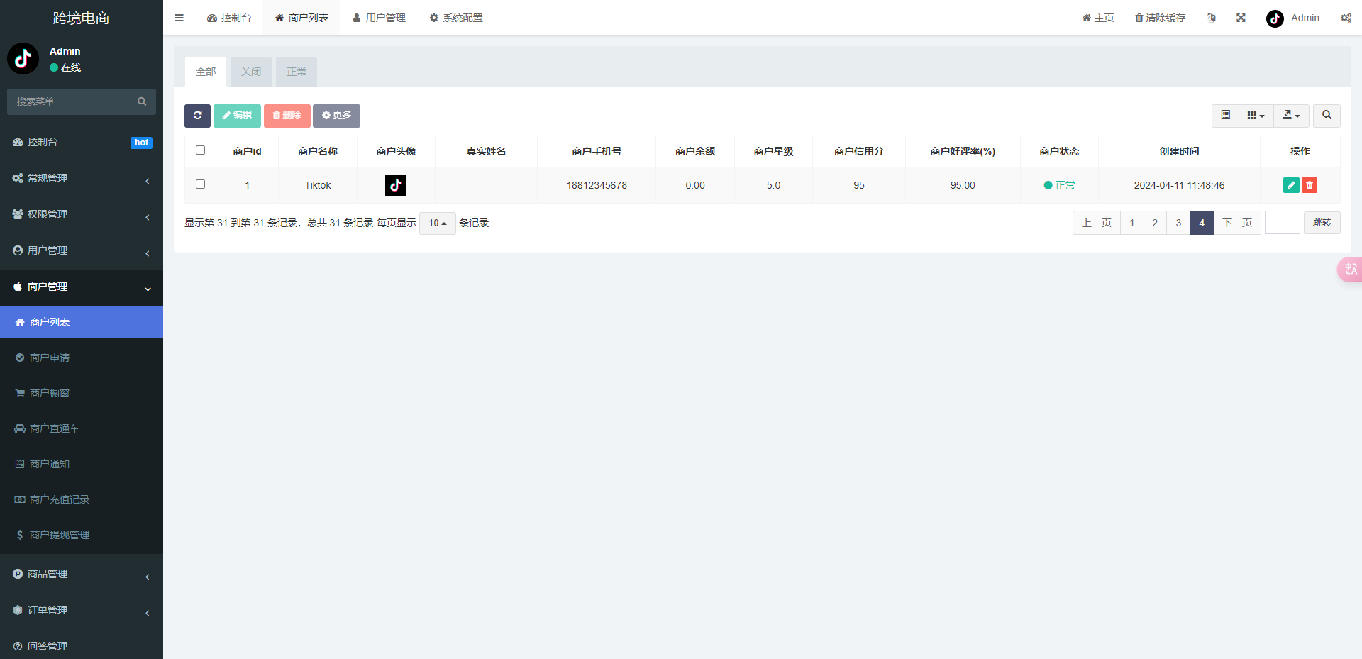Open the page size 10 dropdown
Screen dimensions: 1362x659
pos(437,223)
